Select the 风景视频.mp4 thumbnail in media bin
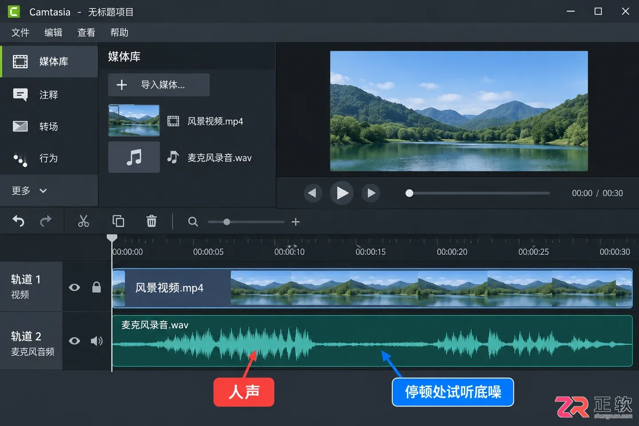This screenshot has width=639, height=426. pos(134,120)
